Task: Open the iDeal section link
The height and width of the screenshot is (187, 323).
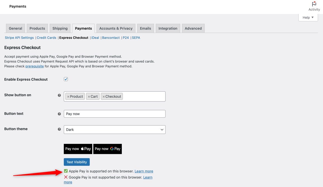Action: [95, 38]
